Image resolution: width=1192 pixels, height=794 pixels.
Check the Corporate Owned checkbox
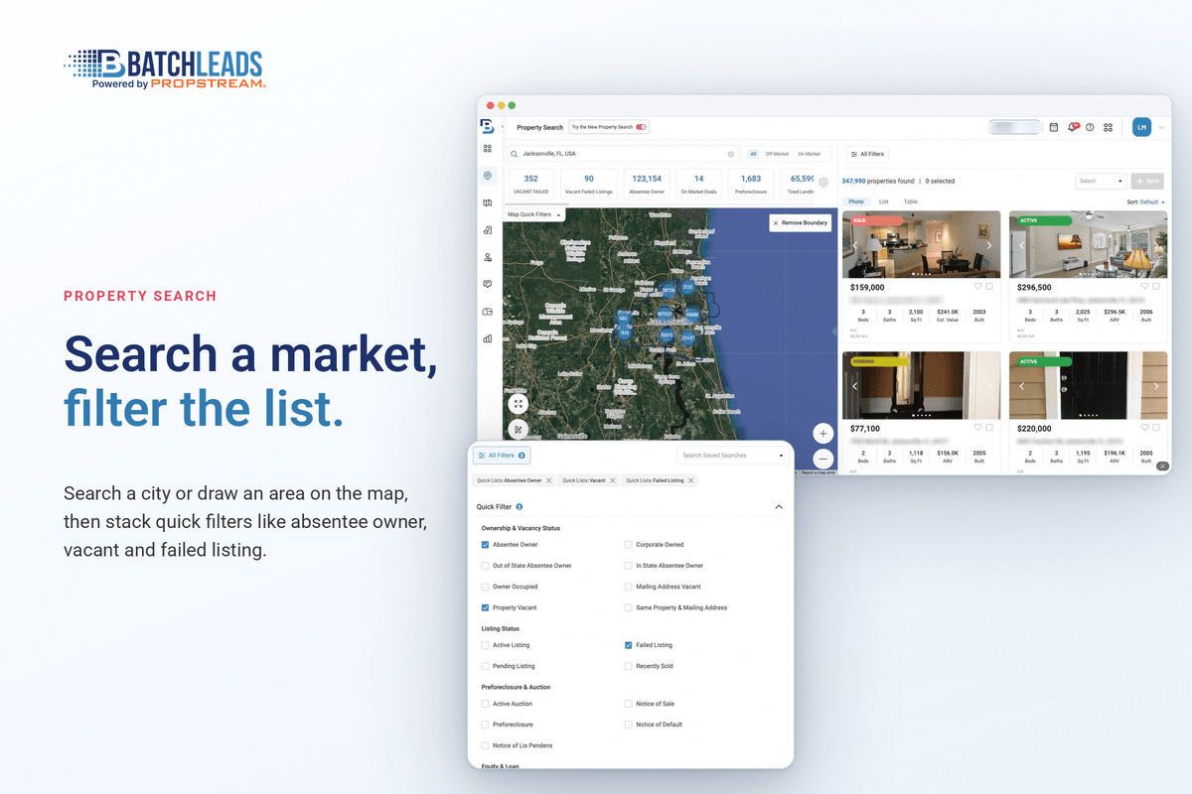coord(628,545)
